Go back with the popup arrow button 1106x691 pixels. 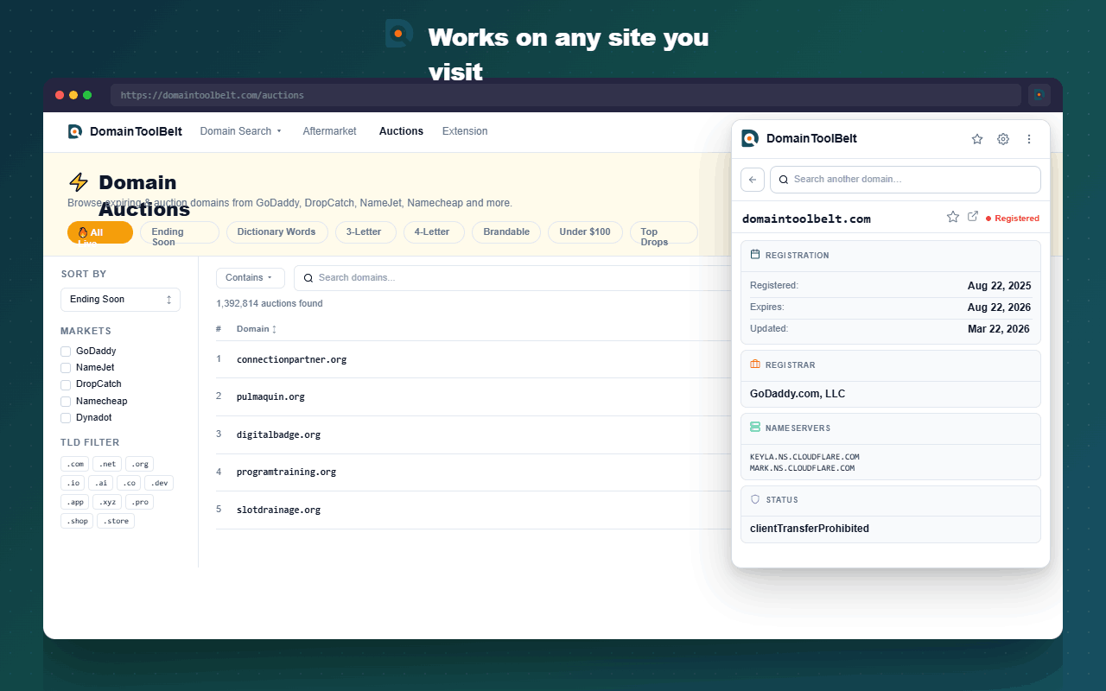(753, 180)
